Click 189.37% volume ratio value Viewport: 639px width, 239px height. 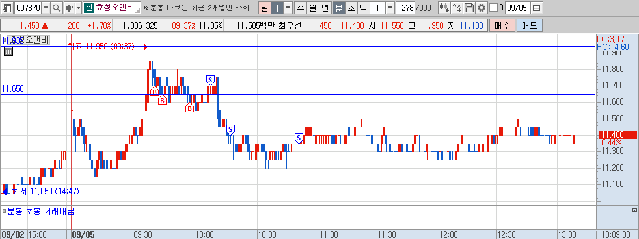pos(182,25)
